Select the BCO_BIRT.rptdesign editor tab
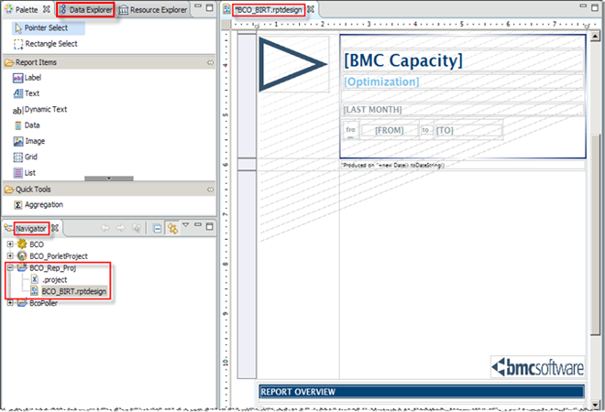605x412 pixels. (269, 10)
